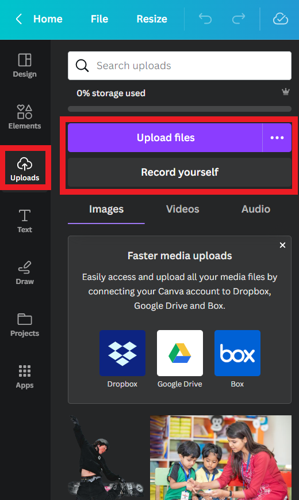Viewport: 299px width, 500px height.
Task: Open the Projects folder panel
Action: point(25,325)
